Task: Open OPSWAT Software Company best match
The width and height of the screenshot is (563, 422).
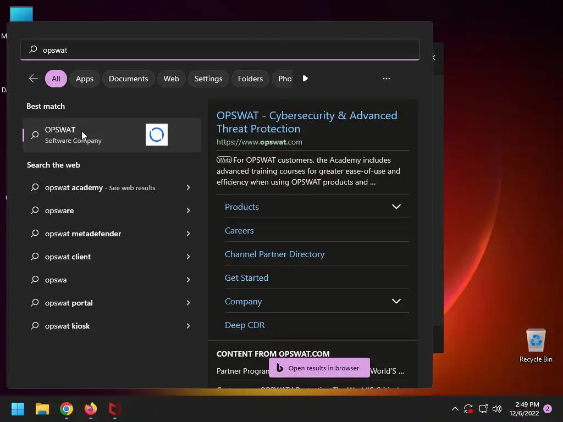Action: pyautogui.click(x=112, y=135)
